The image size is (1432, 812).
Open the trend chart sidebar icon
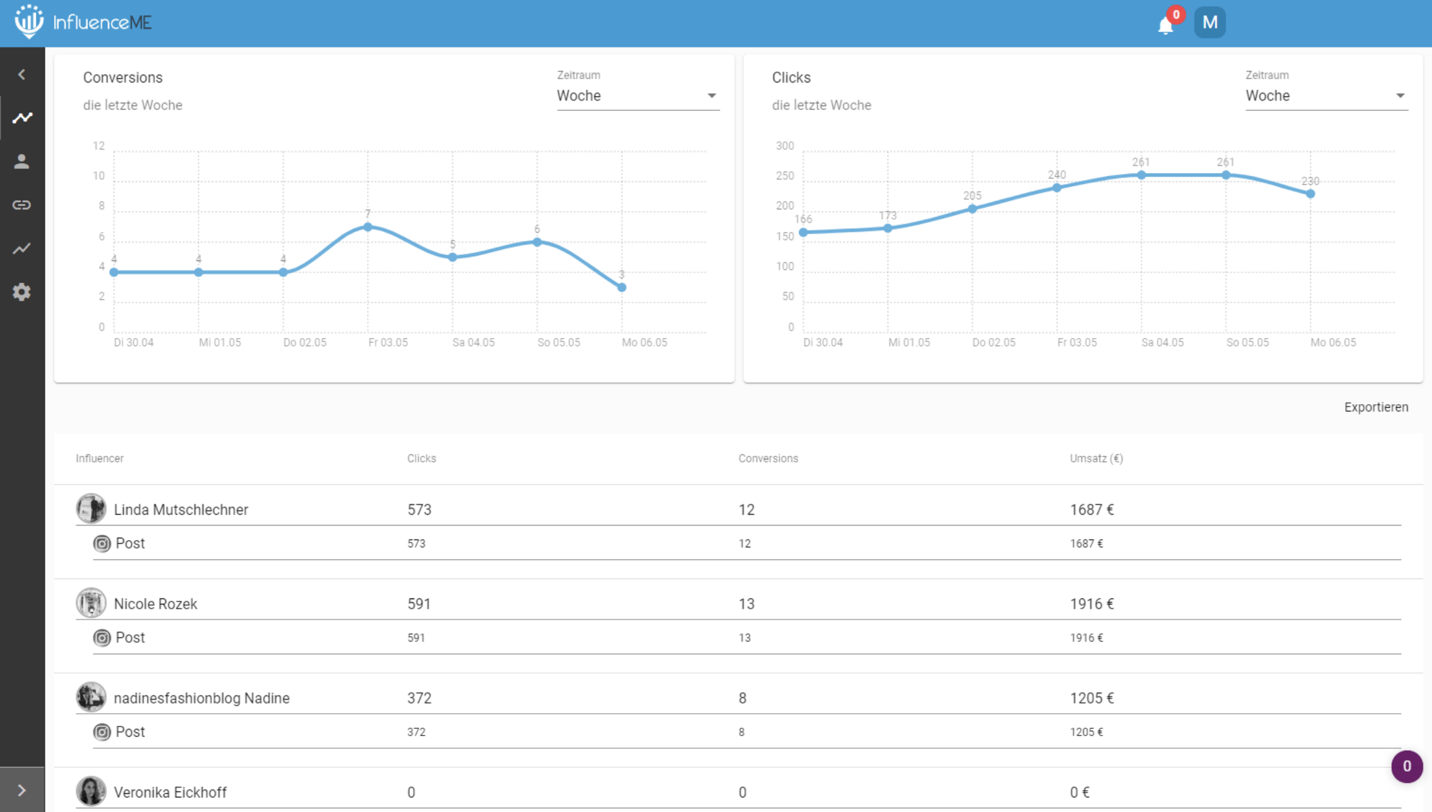22,248
